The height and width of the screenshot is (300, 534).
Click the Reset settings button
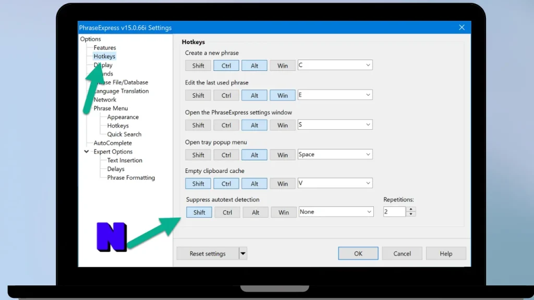point(208,254)
